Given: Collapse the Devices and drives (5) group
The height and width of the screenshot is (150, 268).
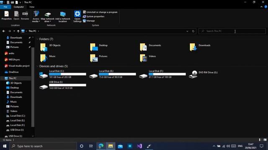Looking at the screenshot, I should click(x=37, y=66).
